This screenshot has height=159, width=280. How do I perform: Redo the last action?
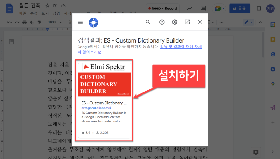pyautogui.click(x=17, y=22)
